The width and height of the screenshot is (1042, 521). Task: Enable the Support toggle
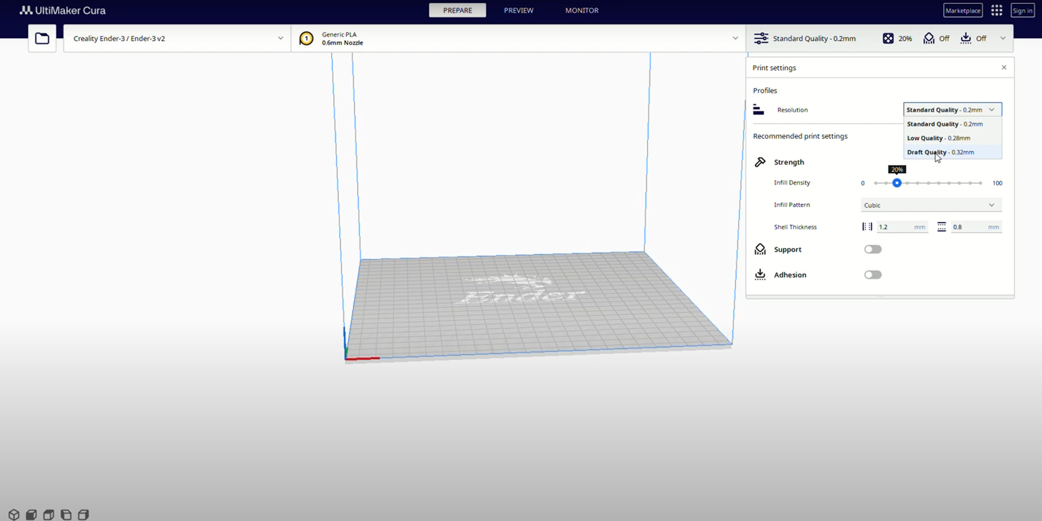tap(873, 249)
